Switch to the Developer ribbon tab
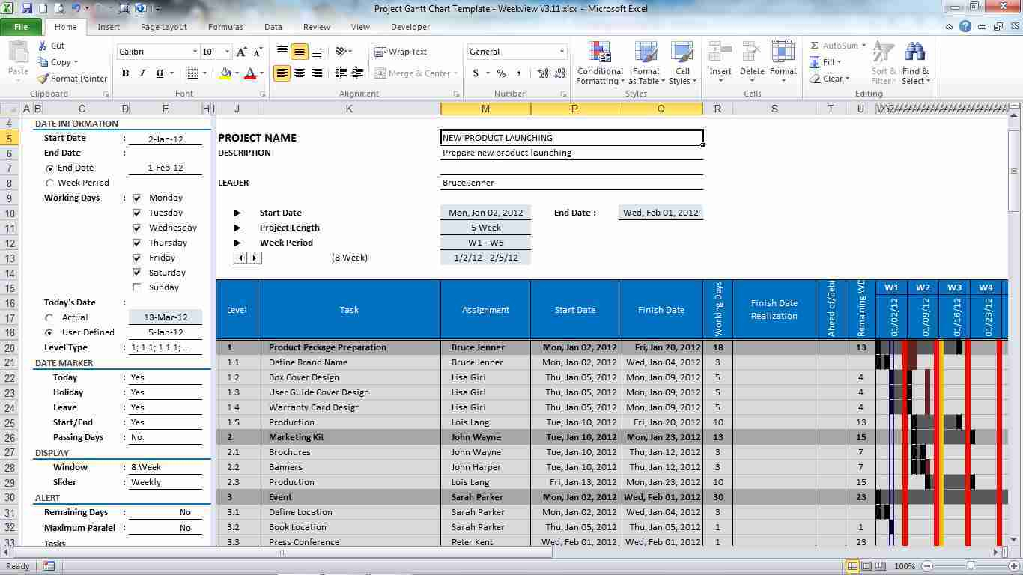Screen dimensions: 1023x575 (410, 26)
